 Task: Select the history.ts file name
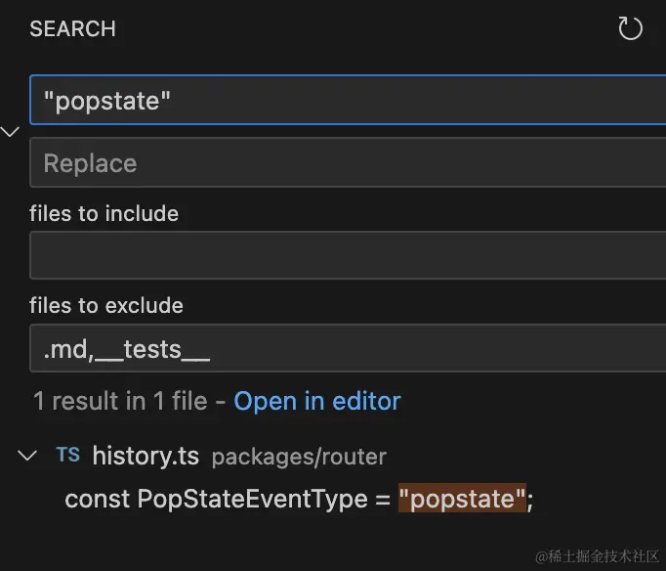(146, 456)
